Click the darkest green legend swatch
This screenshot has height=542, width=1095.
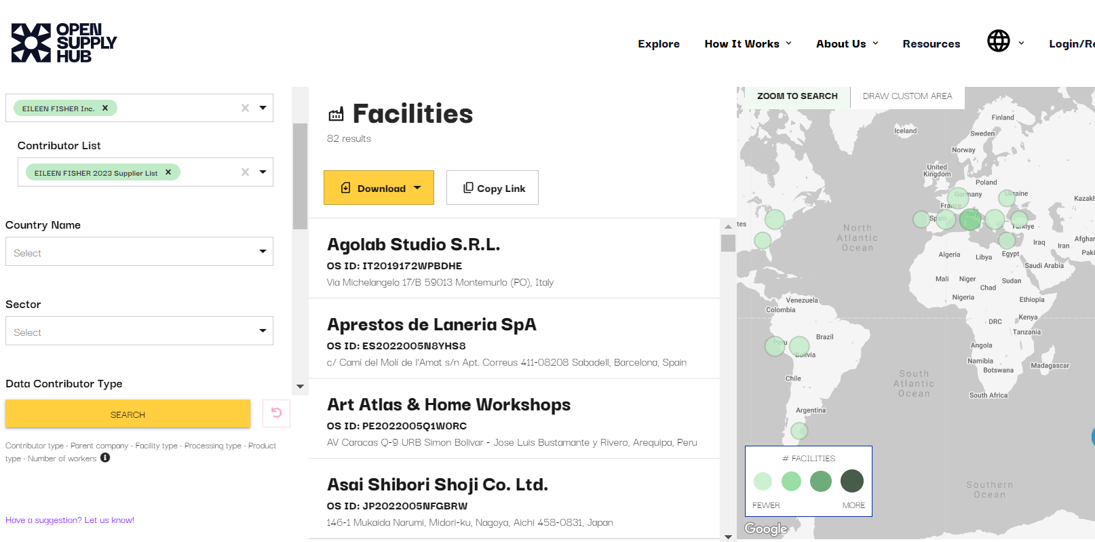click(x=852, y=481)
